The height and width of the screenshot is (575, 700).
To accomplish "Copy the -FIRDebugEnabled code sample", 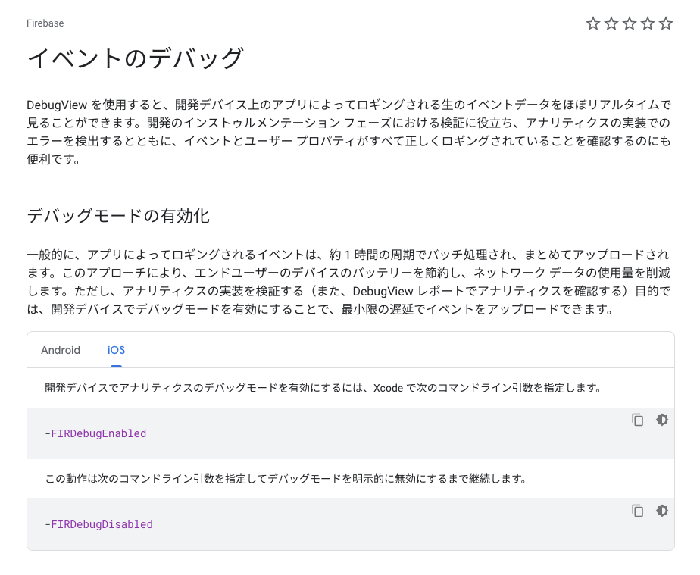I will tap(638, 420).
